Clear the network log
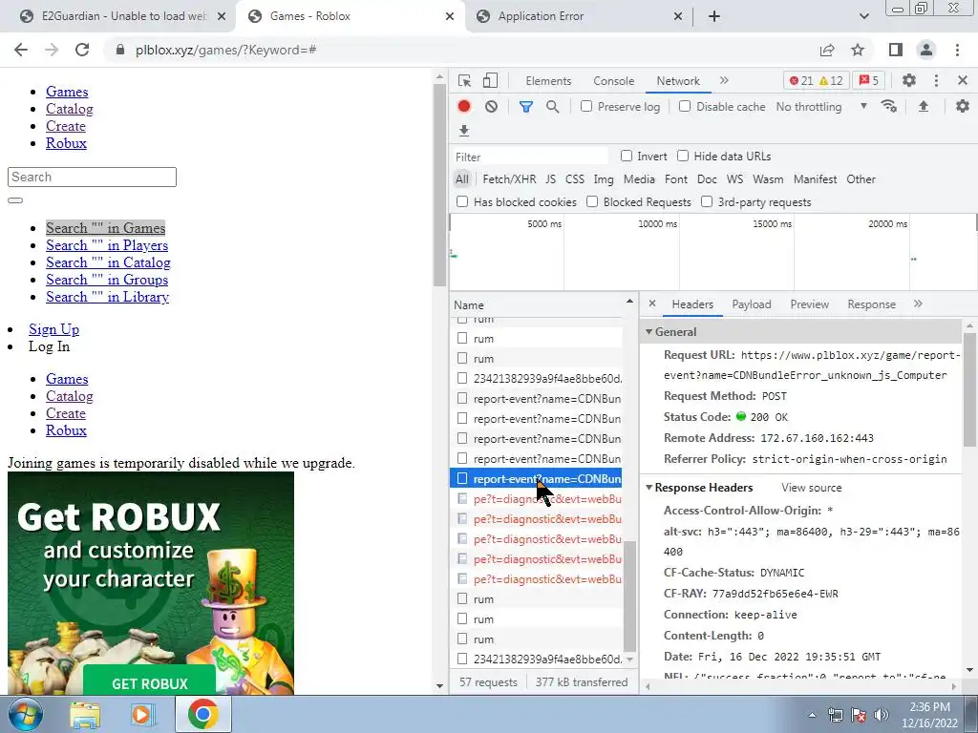Viewport: 978px width, 733px height. click(x=492, y=107)
